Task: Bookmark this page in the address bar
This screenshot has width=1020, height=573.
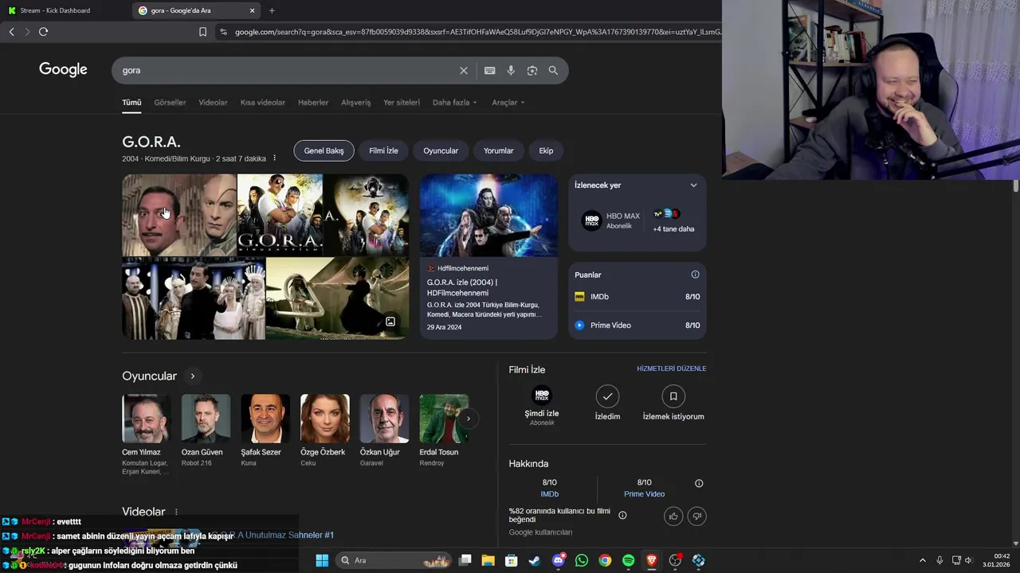Action: pyautogui.click(x=202, y=32)
